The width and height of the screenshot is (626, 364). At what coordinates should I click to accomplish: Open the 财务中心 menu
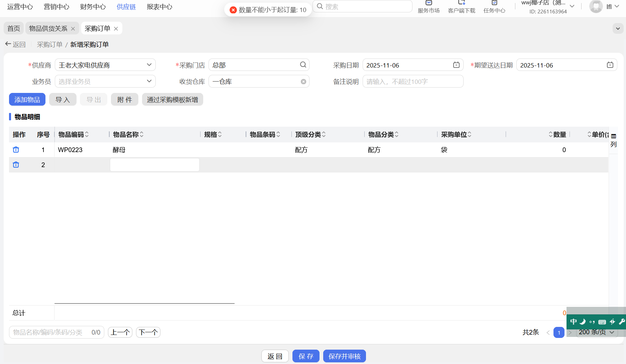click(93, 7)
